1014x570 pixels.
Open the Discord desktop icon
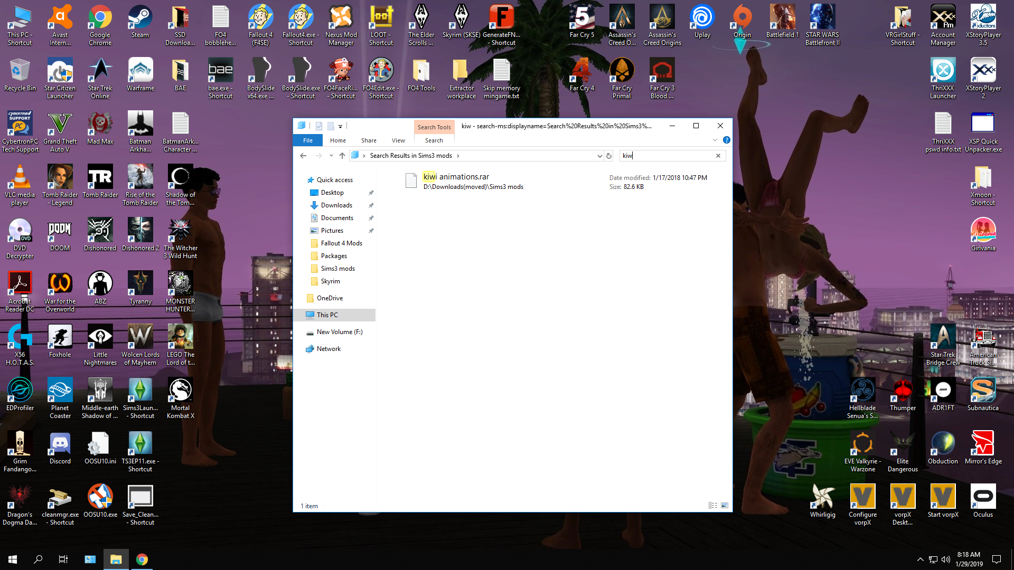point(60,449)
